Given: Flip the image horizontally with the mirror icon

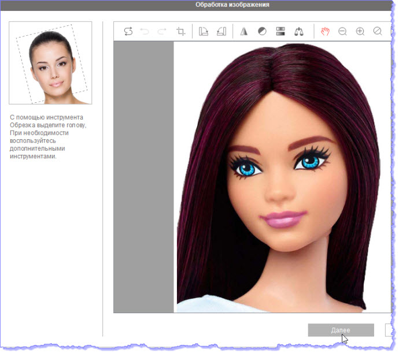Looking at the screenshot, I should 244,31.
